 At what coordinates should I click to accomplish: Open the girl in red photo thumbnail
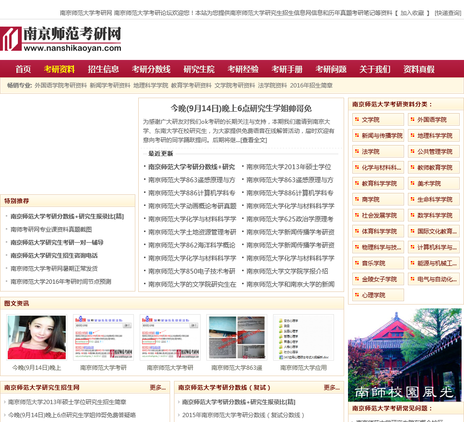37,337
